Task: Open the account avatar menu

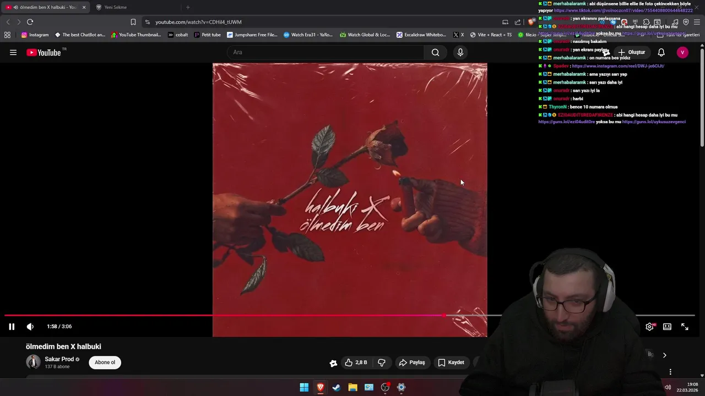Action: click(682, 52)
